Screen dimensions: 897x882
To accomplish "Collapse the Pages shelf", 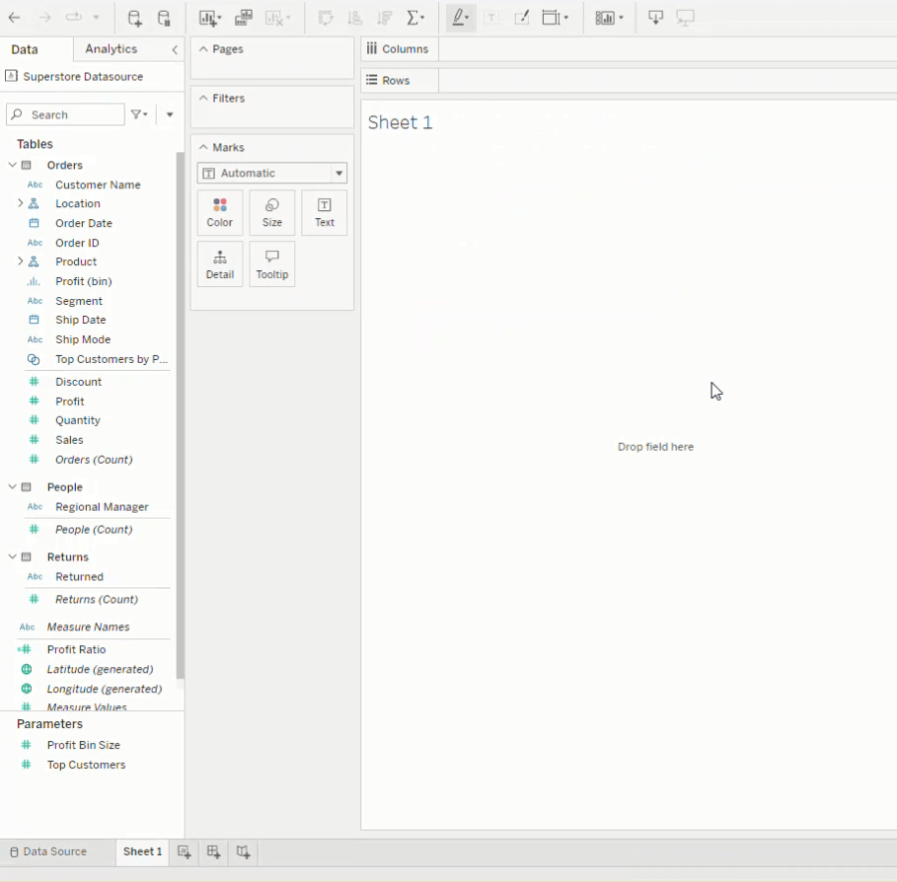I will pos(204,49).
